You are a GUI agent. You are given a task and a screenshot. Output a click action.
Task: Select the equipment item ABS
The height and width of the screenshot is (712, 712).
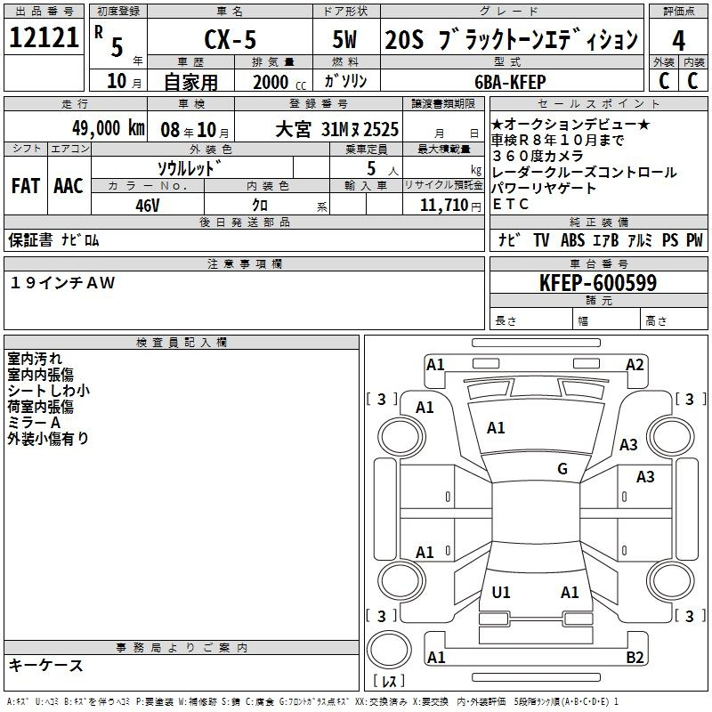click(x=572, y=239)
